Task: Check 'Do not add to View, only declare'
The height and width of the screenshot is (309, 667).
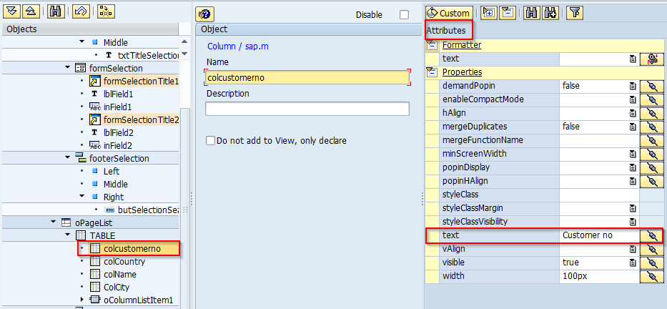Action: (210, 141)
